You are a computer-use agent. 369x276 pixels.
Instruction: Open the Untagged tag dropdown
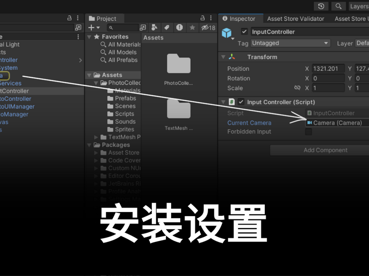(291, 43)
